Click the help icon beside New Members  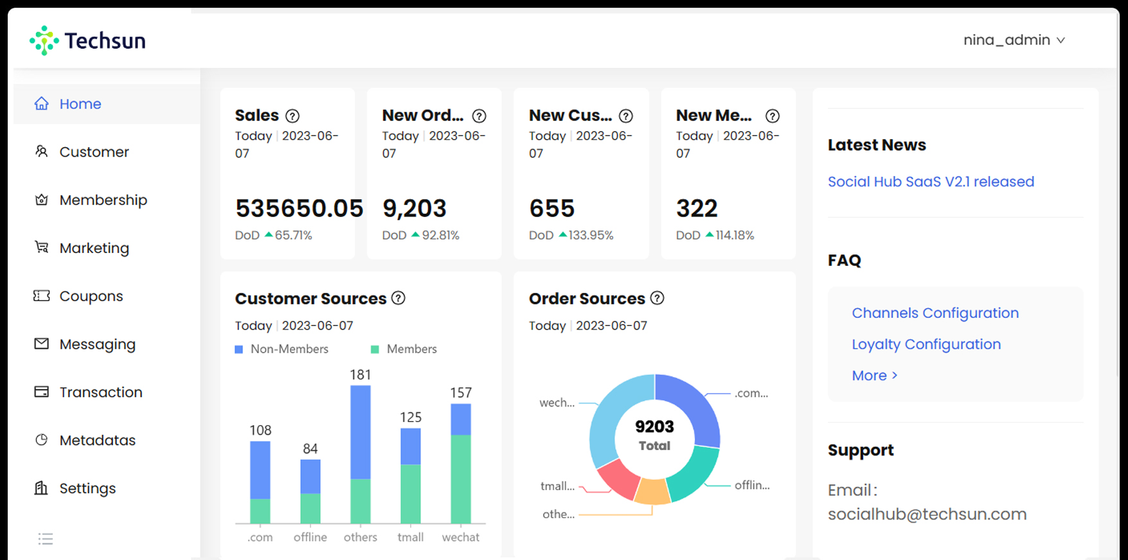(x=772, y=116)
